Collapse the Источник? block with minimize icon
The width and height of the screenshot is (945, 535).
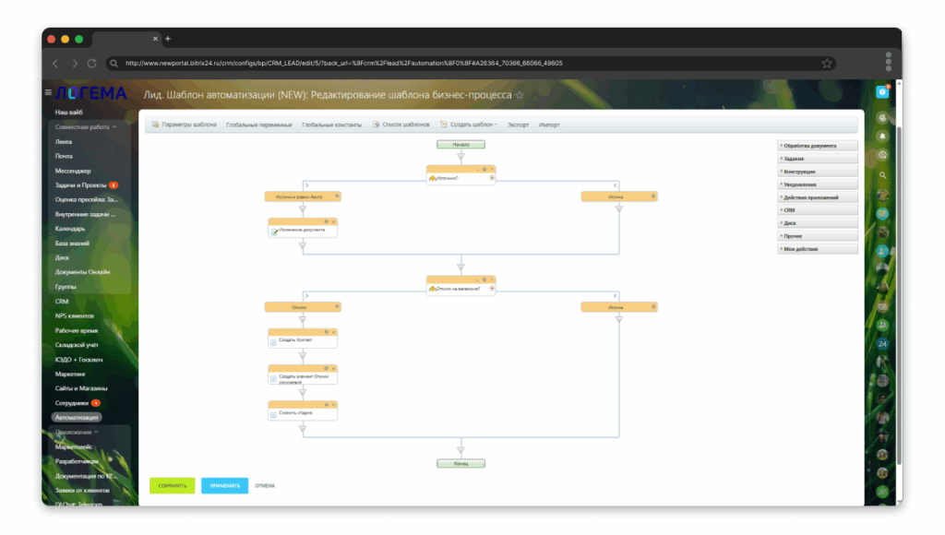[477, 170]
